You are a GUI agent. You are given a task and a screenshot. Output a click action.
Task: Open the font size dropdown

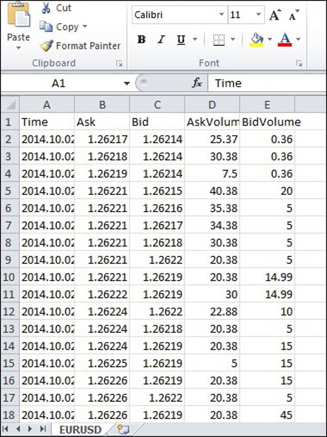coord(259,15)
